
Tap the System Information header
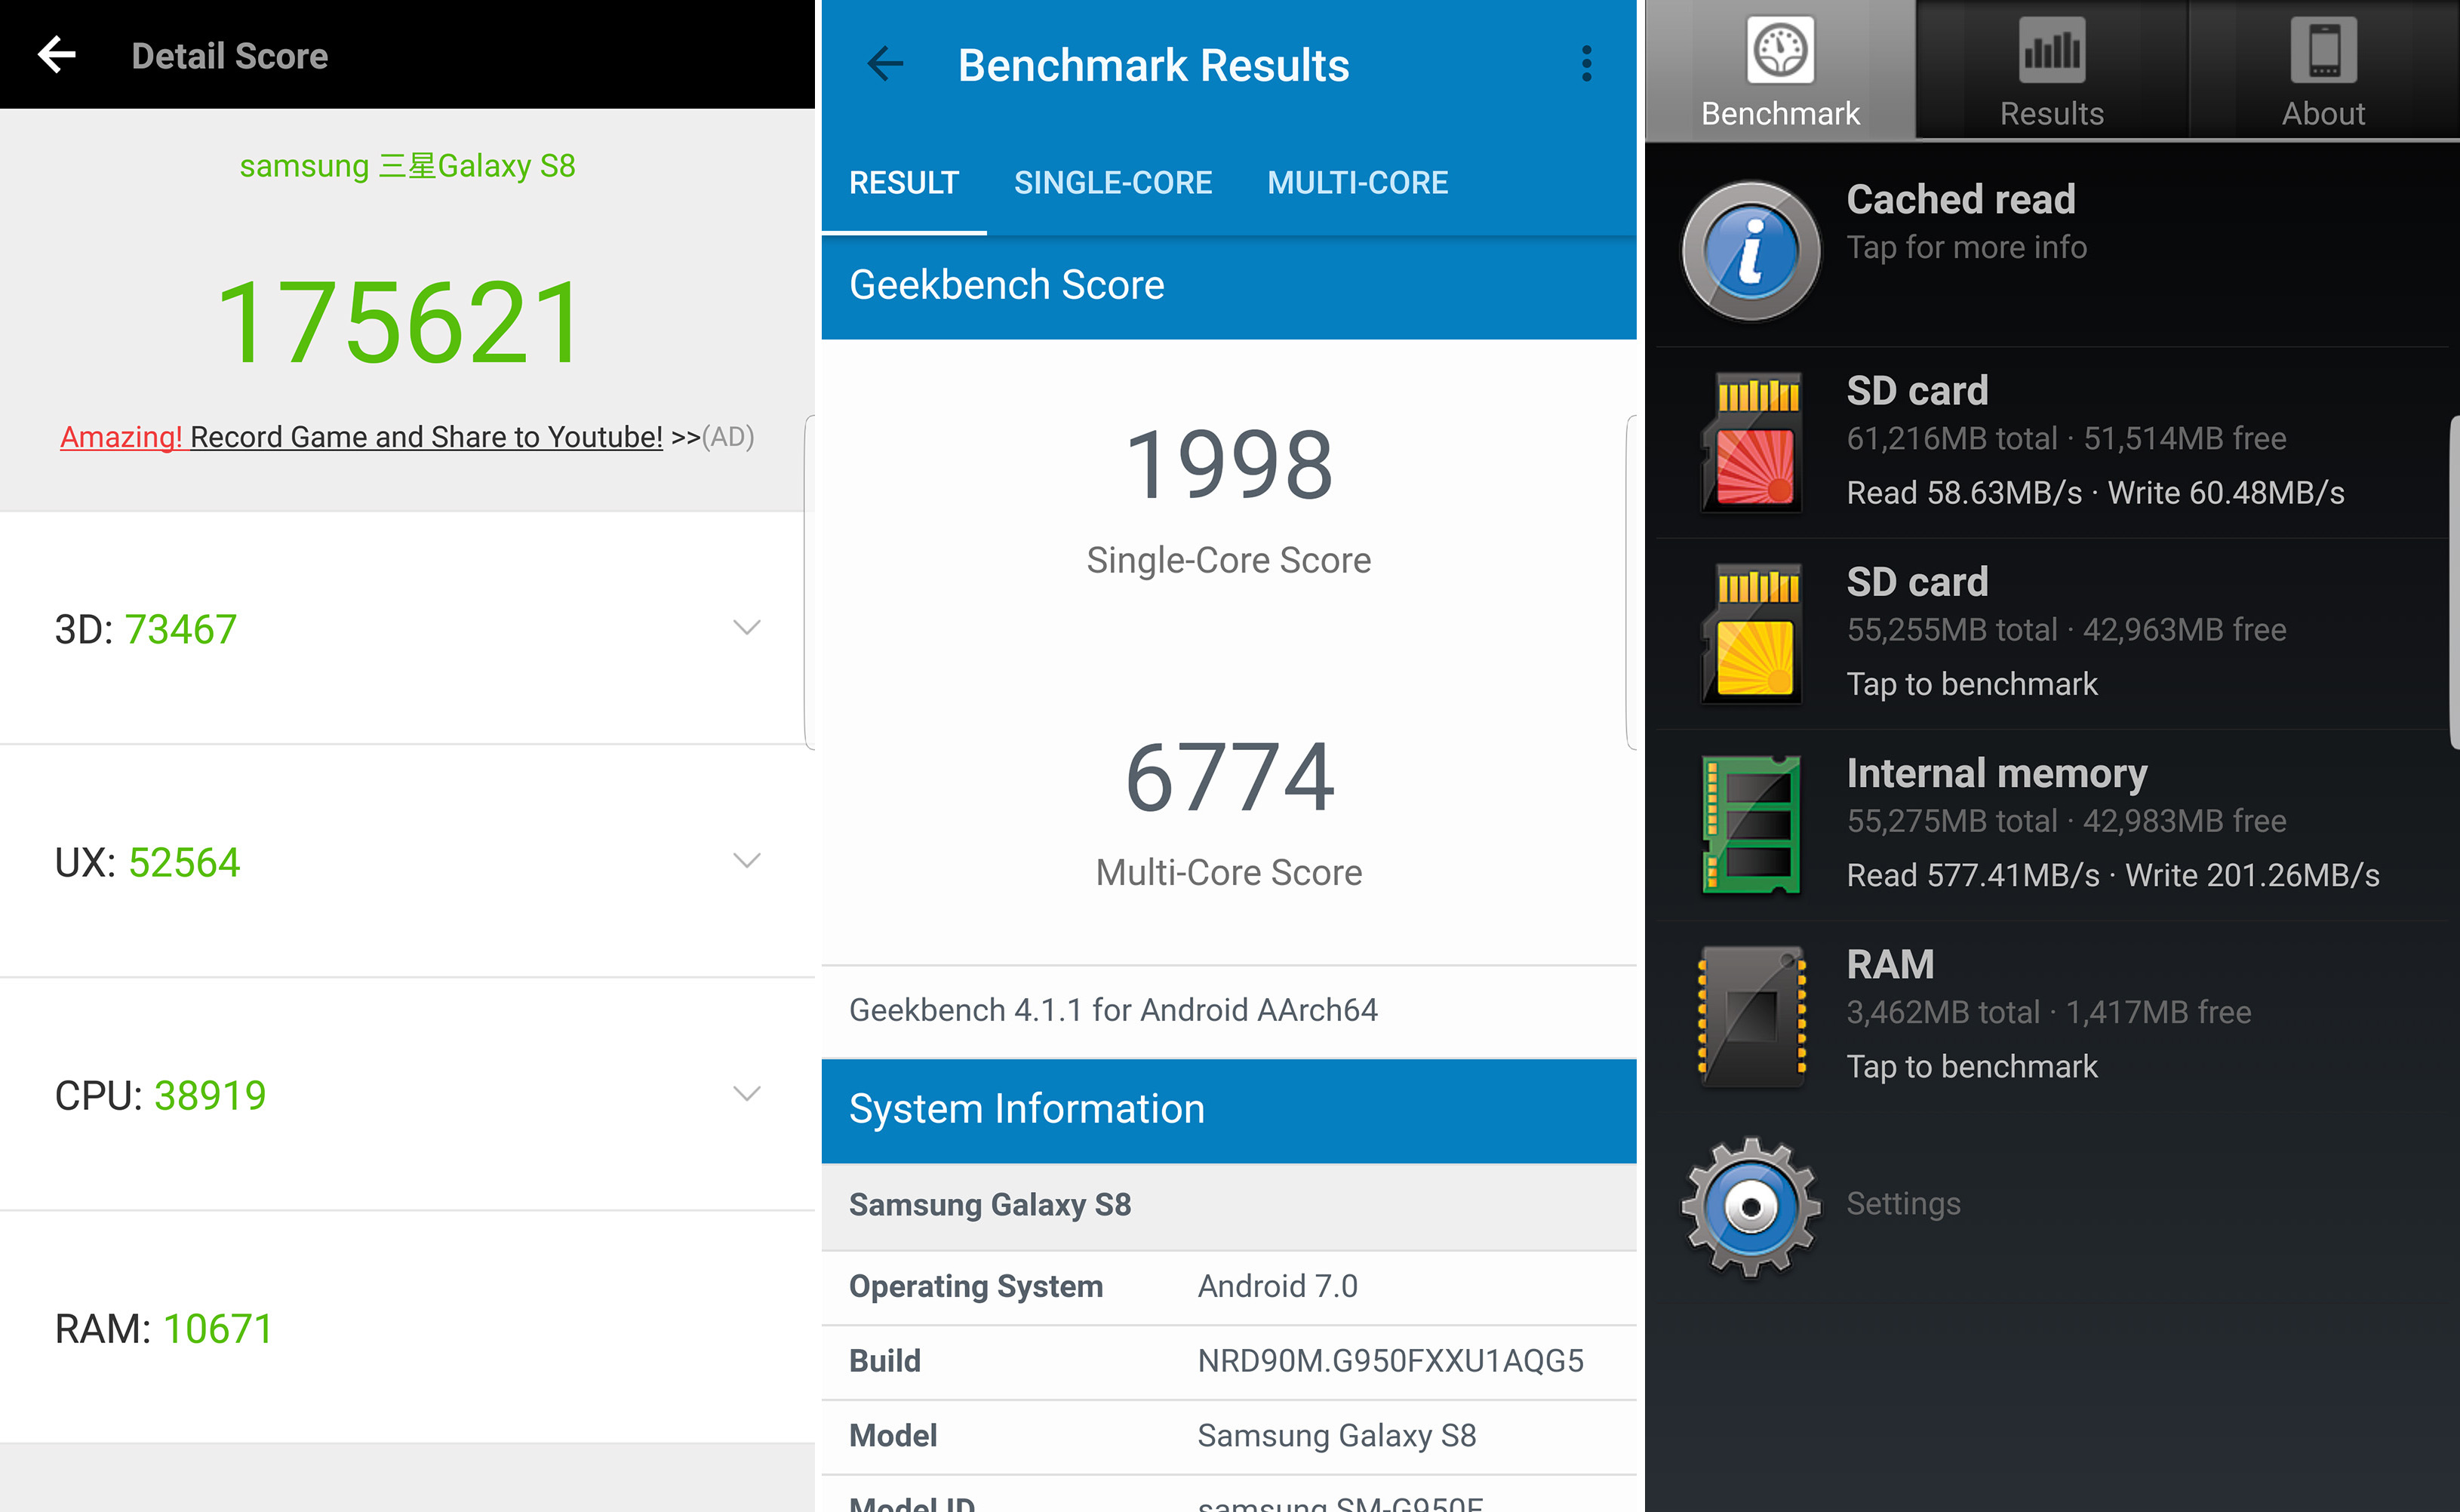click(1229, 1110)
